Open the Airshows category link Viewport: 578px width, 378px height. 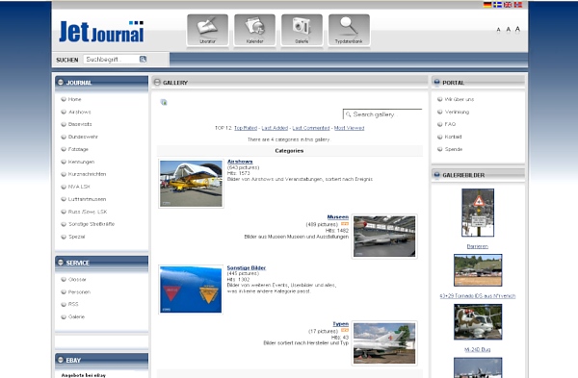click(x=240, y=162)
